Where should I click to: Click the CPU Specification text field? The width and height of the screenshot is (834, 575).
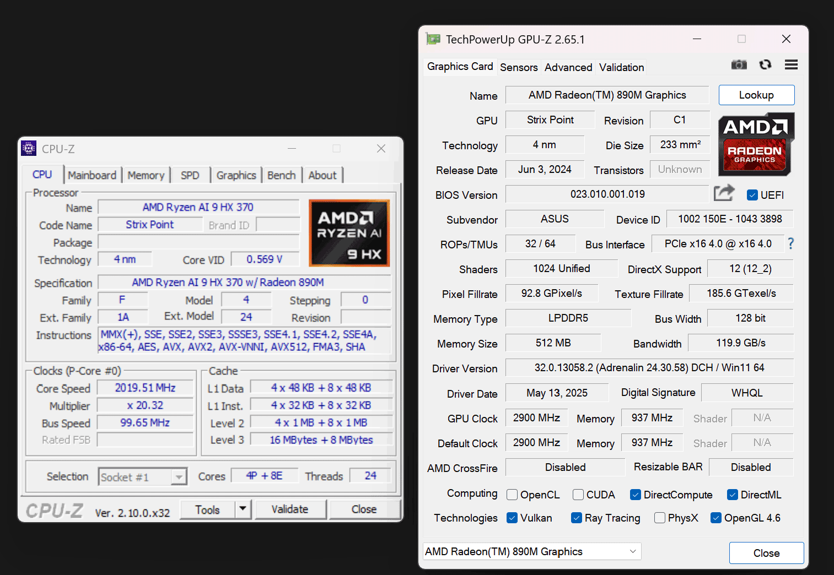(x=244, y=283)
